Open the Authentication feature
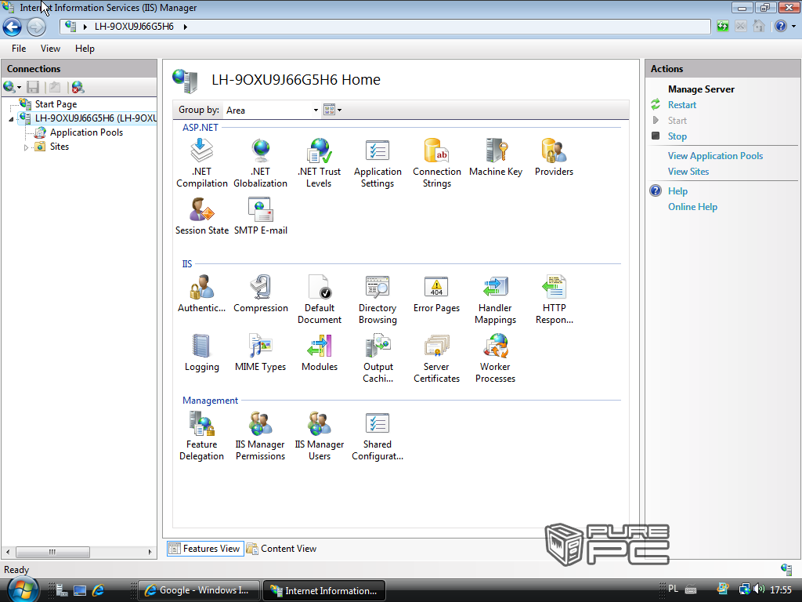Screen dimensions: 802x602 (x=201, y=294)
